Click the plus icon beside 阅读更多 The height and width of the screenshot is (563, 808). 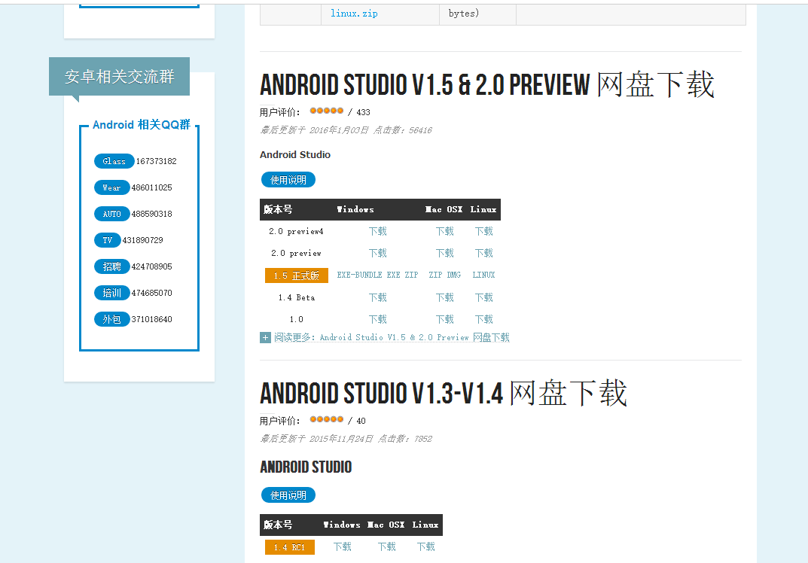coord(265,338)
